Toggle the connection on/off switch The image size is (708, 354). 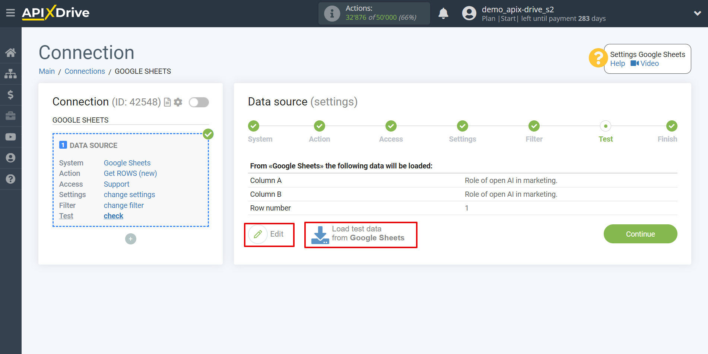(199, 102)
